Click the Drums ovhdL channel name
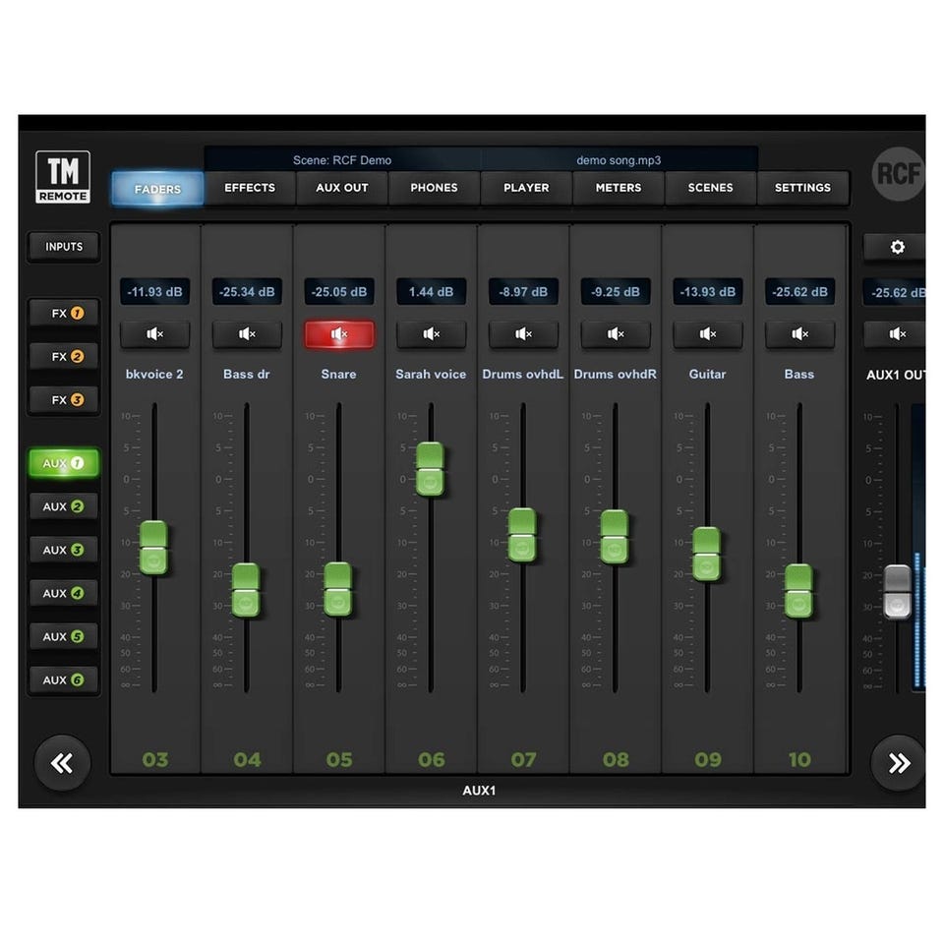This screenshot has width=944, height=944. click(523, 374)
